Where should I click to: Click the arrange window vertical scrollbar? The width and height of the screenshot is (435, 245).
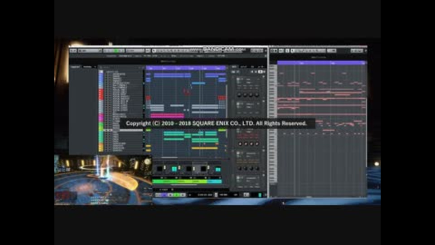pos(227,111)
